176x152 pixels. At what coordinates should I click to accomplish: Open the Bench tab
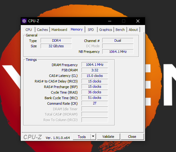[120, 30]
